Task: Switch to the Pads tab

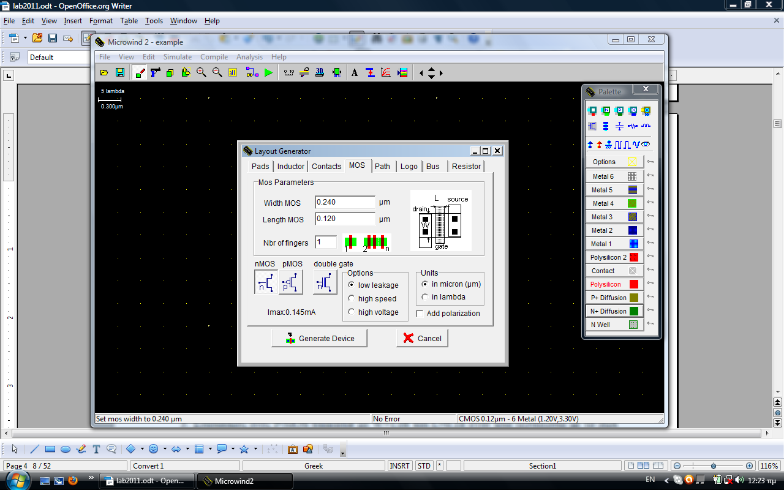Action: (260, 166)
